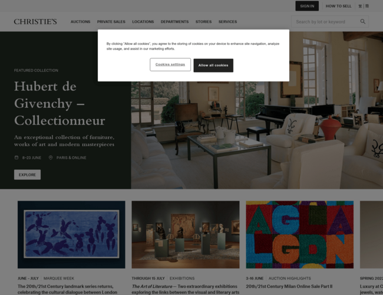Open the Stories section

[203, 21]
